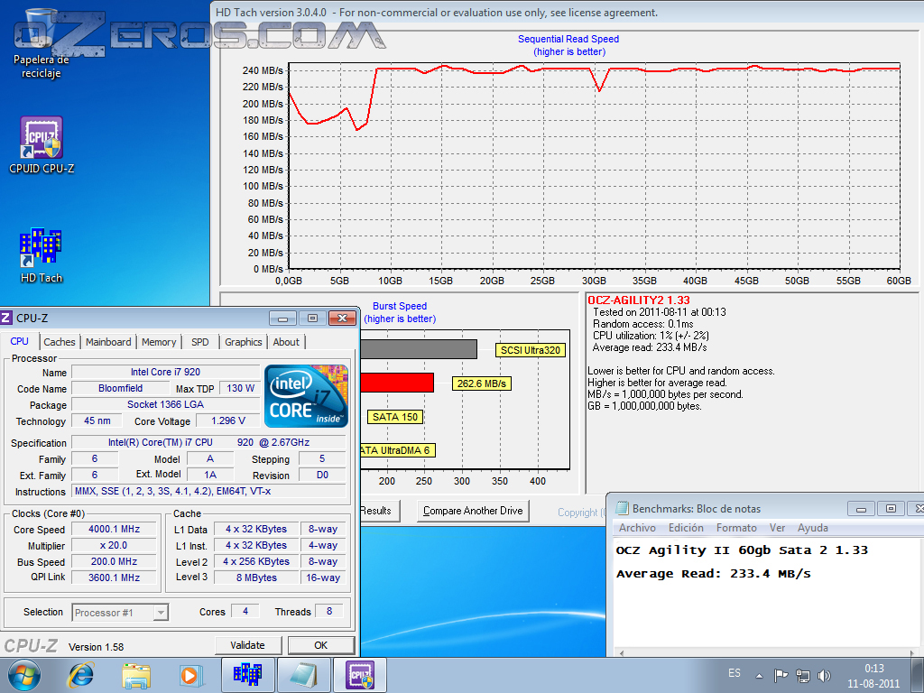
Task: Open the HD Tach desktop shortcut
Action: point(42,255)
